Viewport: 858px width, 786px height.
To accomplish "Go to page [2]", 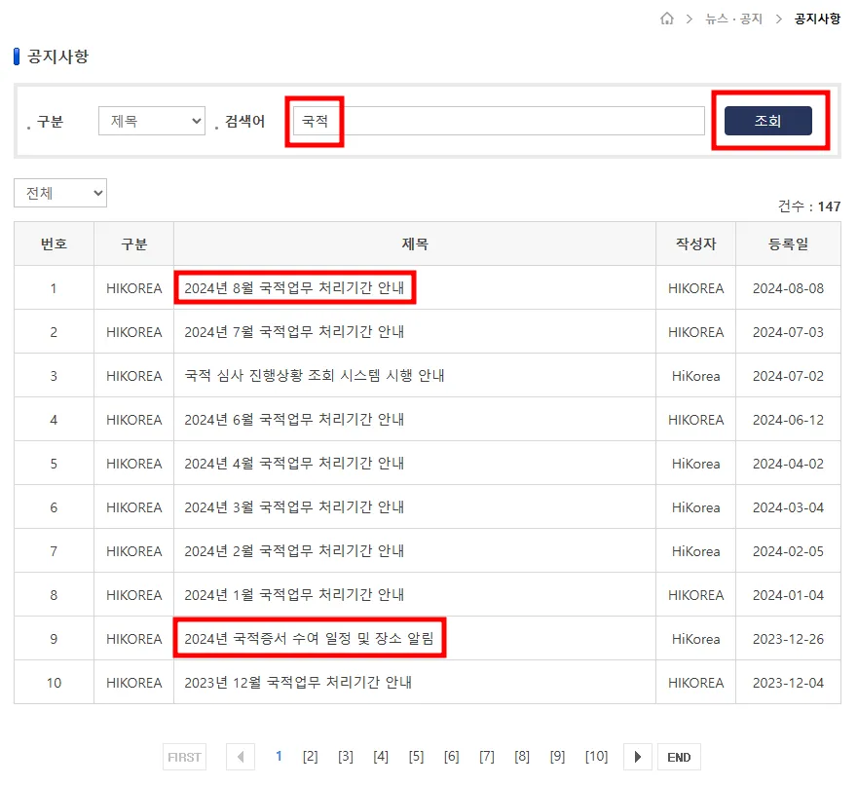I will point(311,757).
